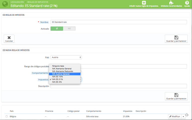Click the Impuestos field label

click(x=43, y=79)
